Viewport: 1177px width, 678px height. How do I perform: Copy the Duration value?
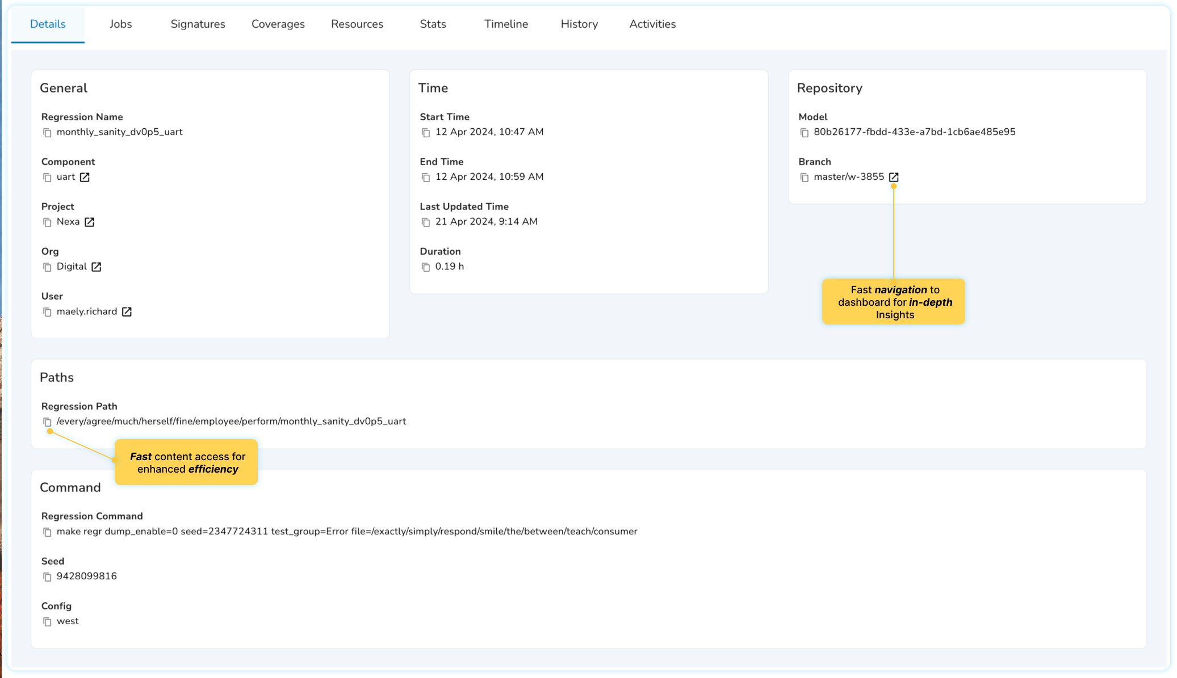425,267
